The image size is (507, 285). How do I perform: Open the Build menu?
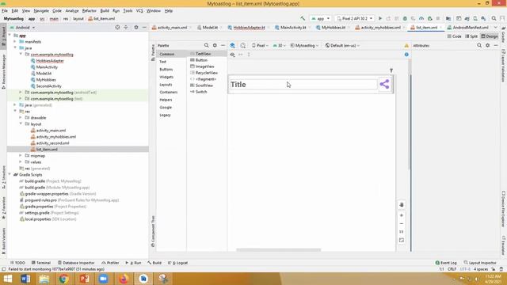(105, 10)
